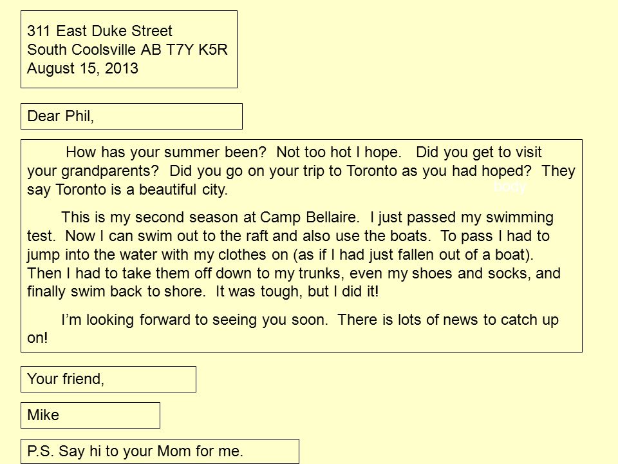Click the paragraph about Camp Bellaire

click(294, 255)
